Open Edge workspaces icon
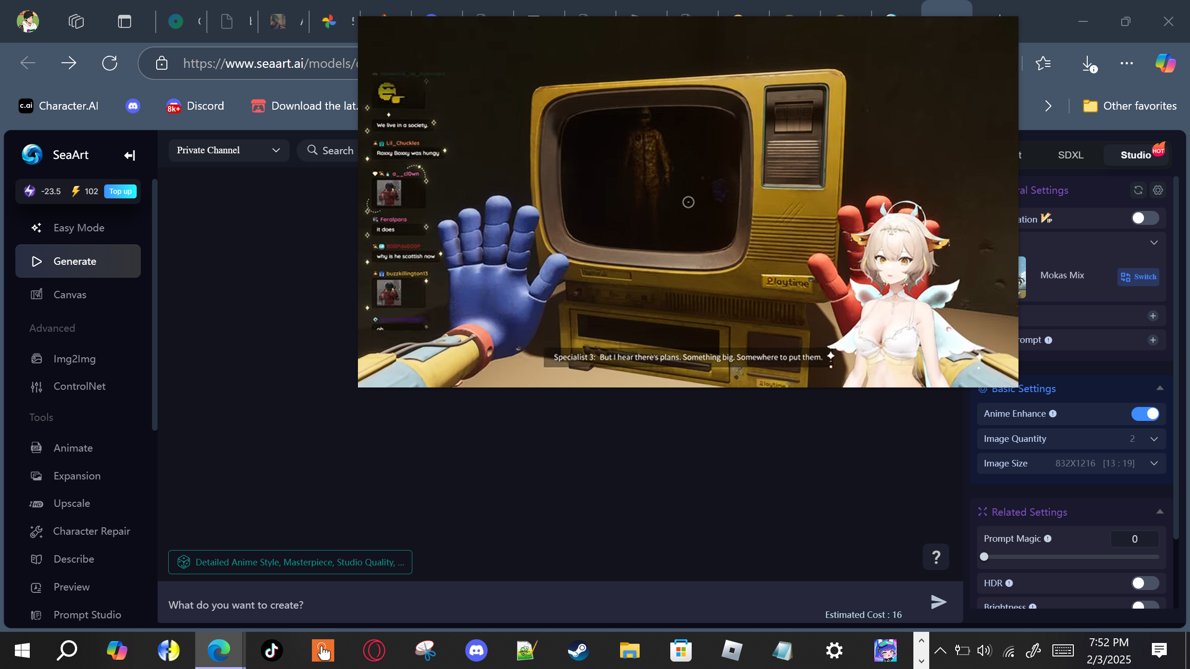This screenshot has height=669, width=1190. (x=76, y=21)
